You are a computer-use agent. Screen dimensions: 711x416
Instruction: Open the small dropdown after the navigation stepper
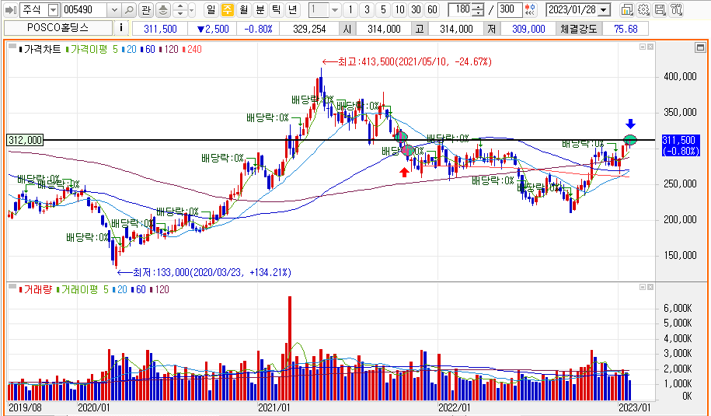click(x=191, y=9)
